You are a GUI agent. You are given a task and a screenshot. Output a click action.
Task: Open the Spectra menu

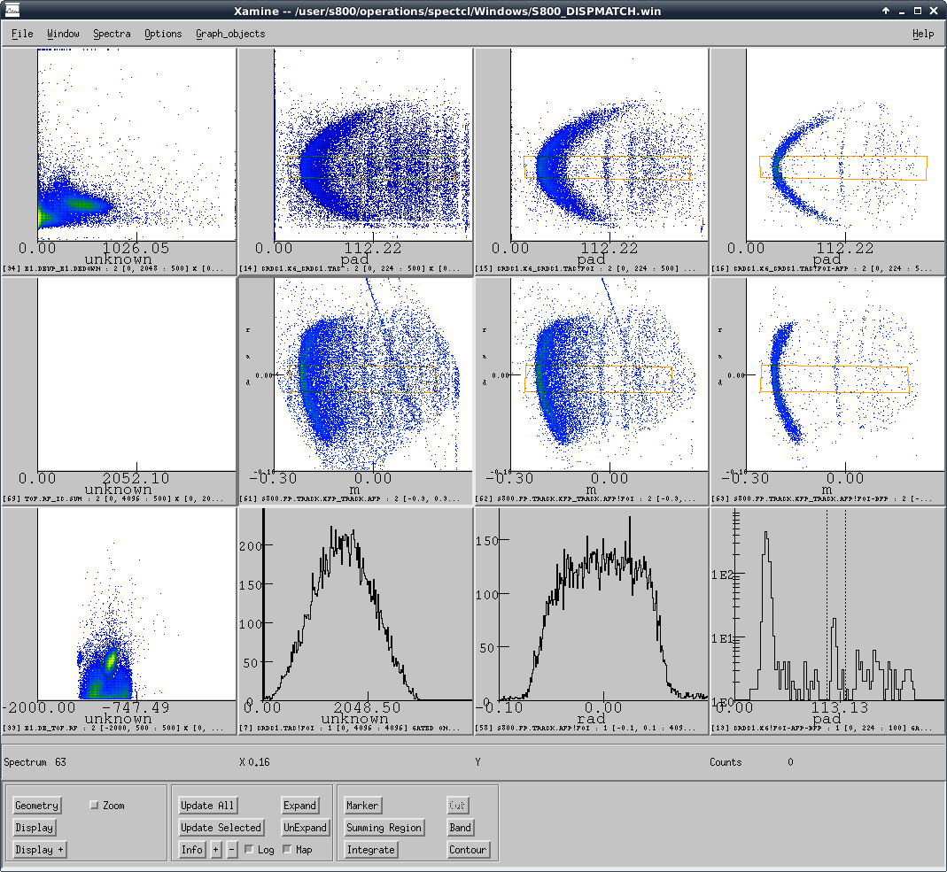pos(112,34)
